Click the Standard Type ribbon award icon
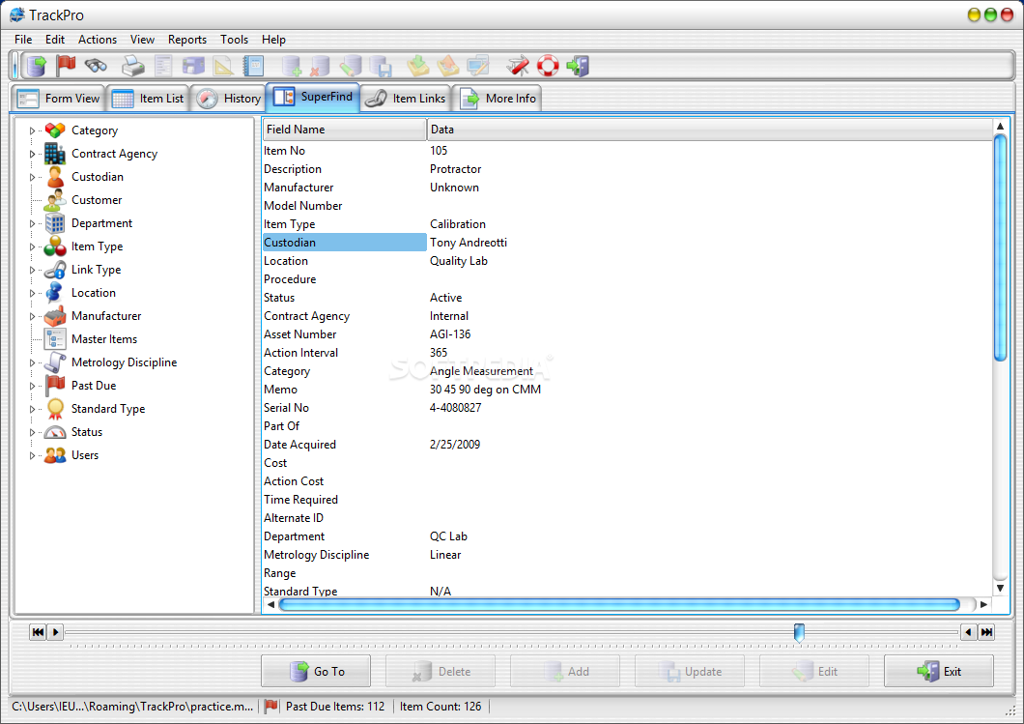 click(x=55, y=409)
